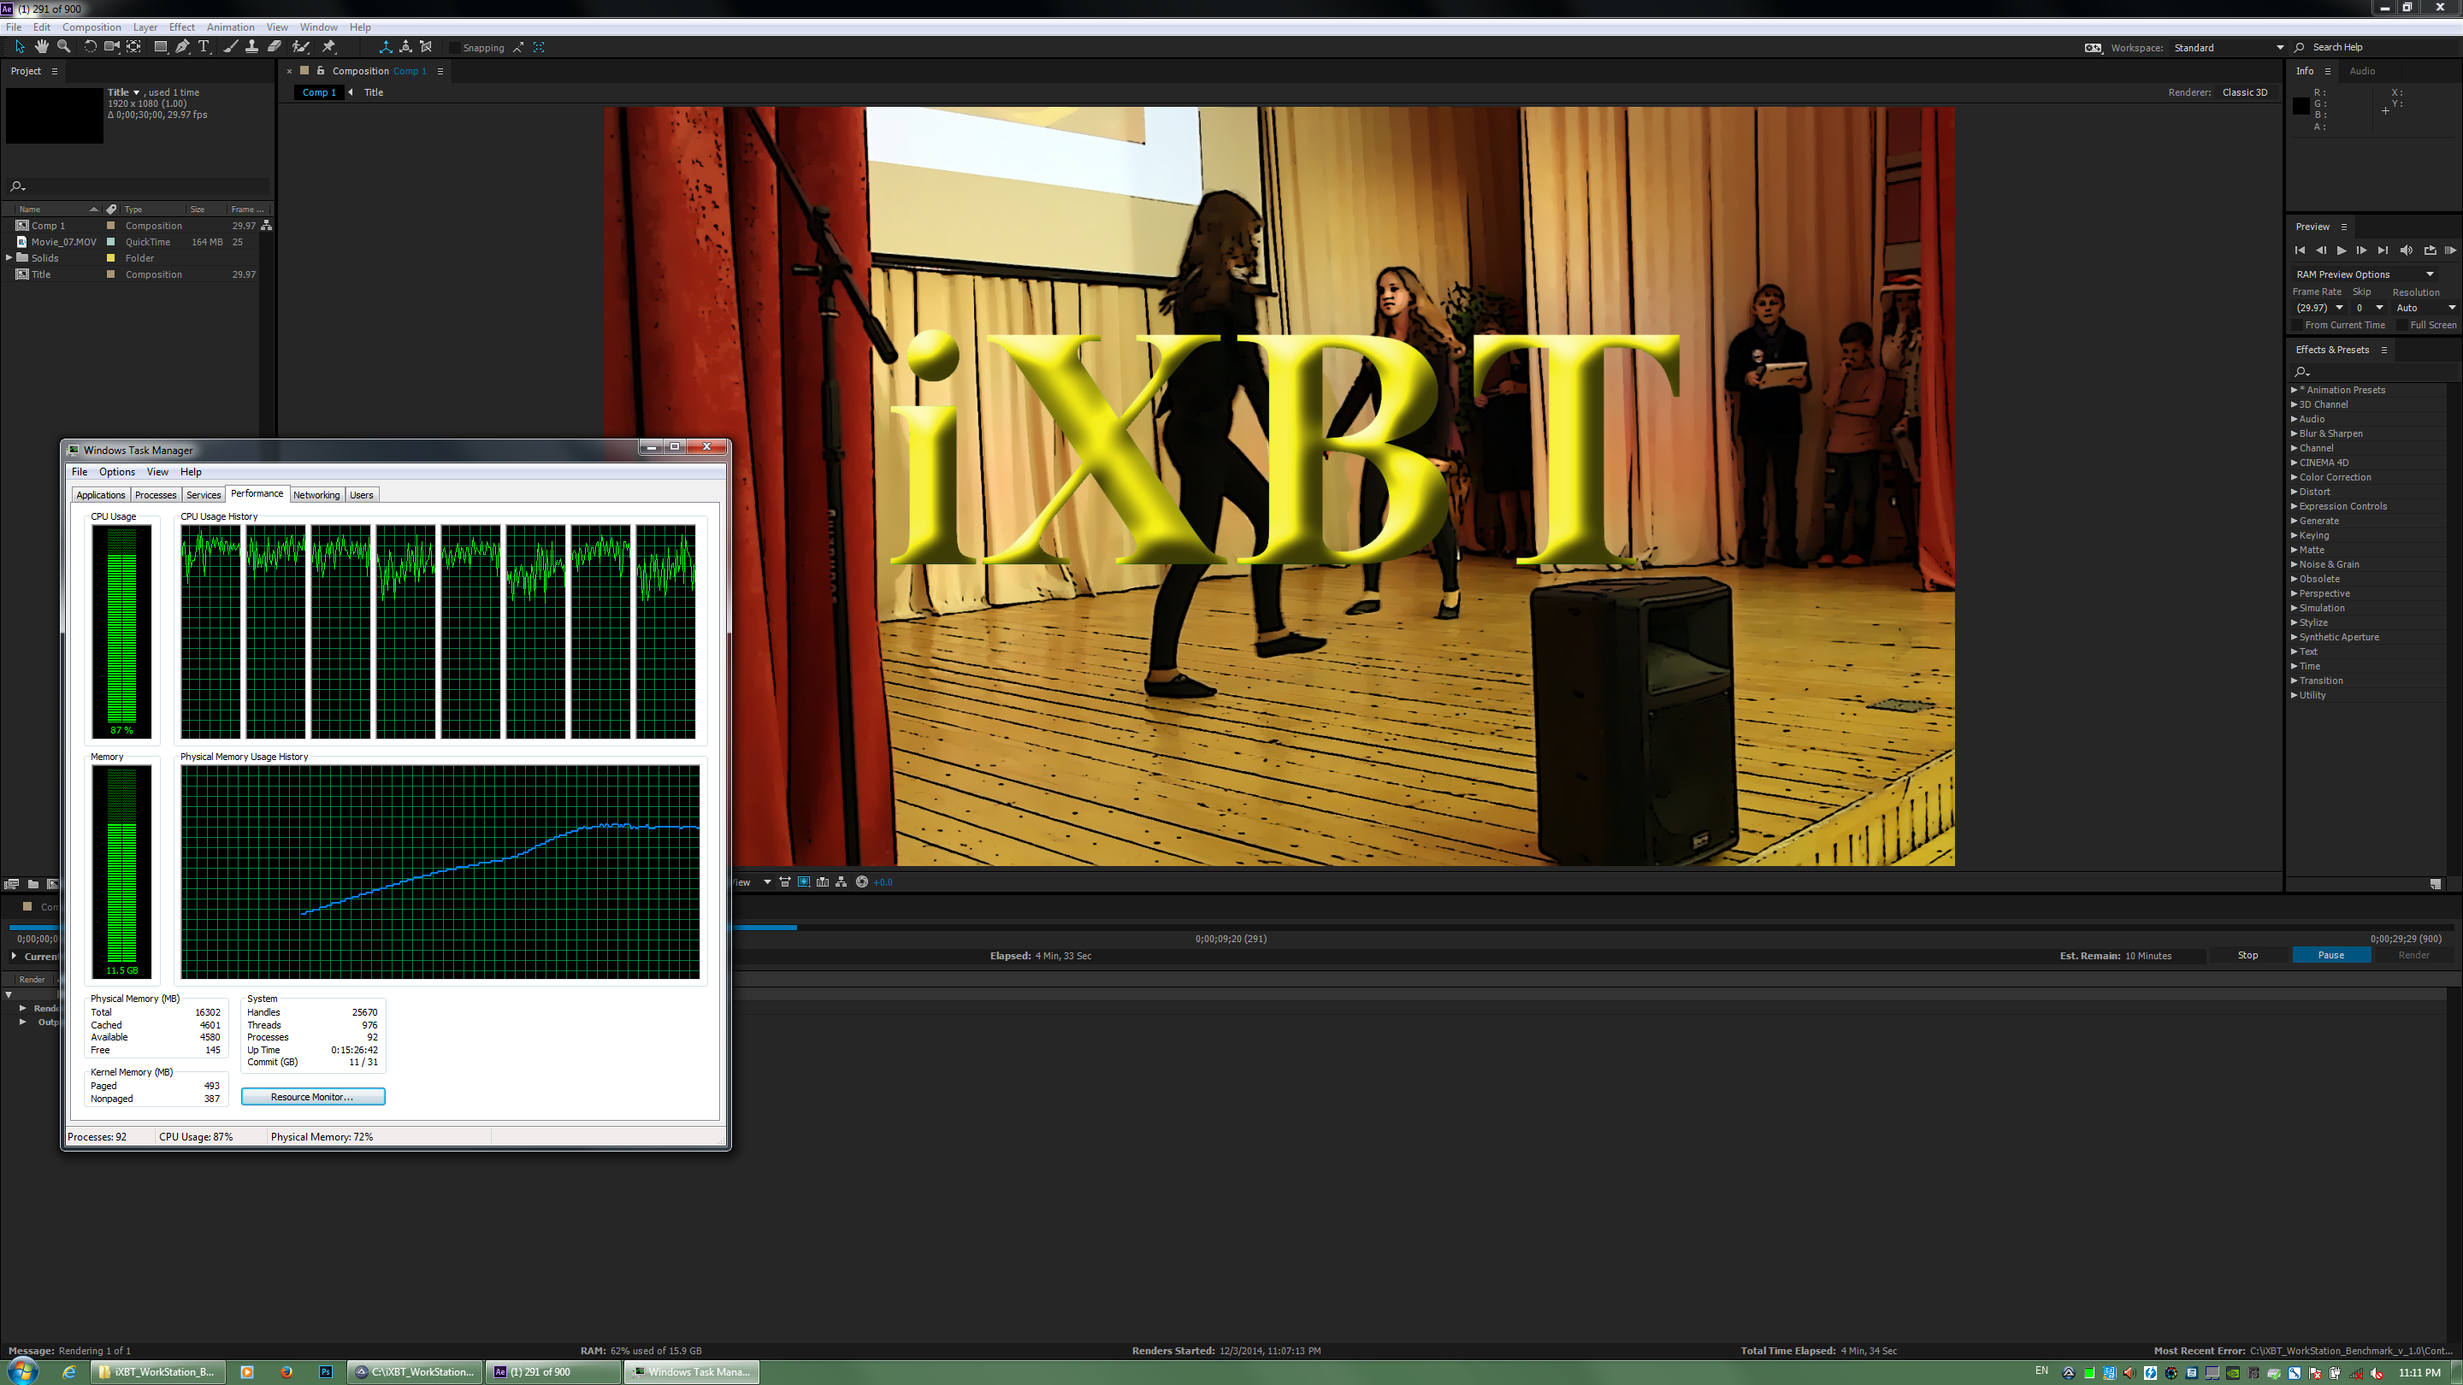Select the Hand tool

pos(41,47)
